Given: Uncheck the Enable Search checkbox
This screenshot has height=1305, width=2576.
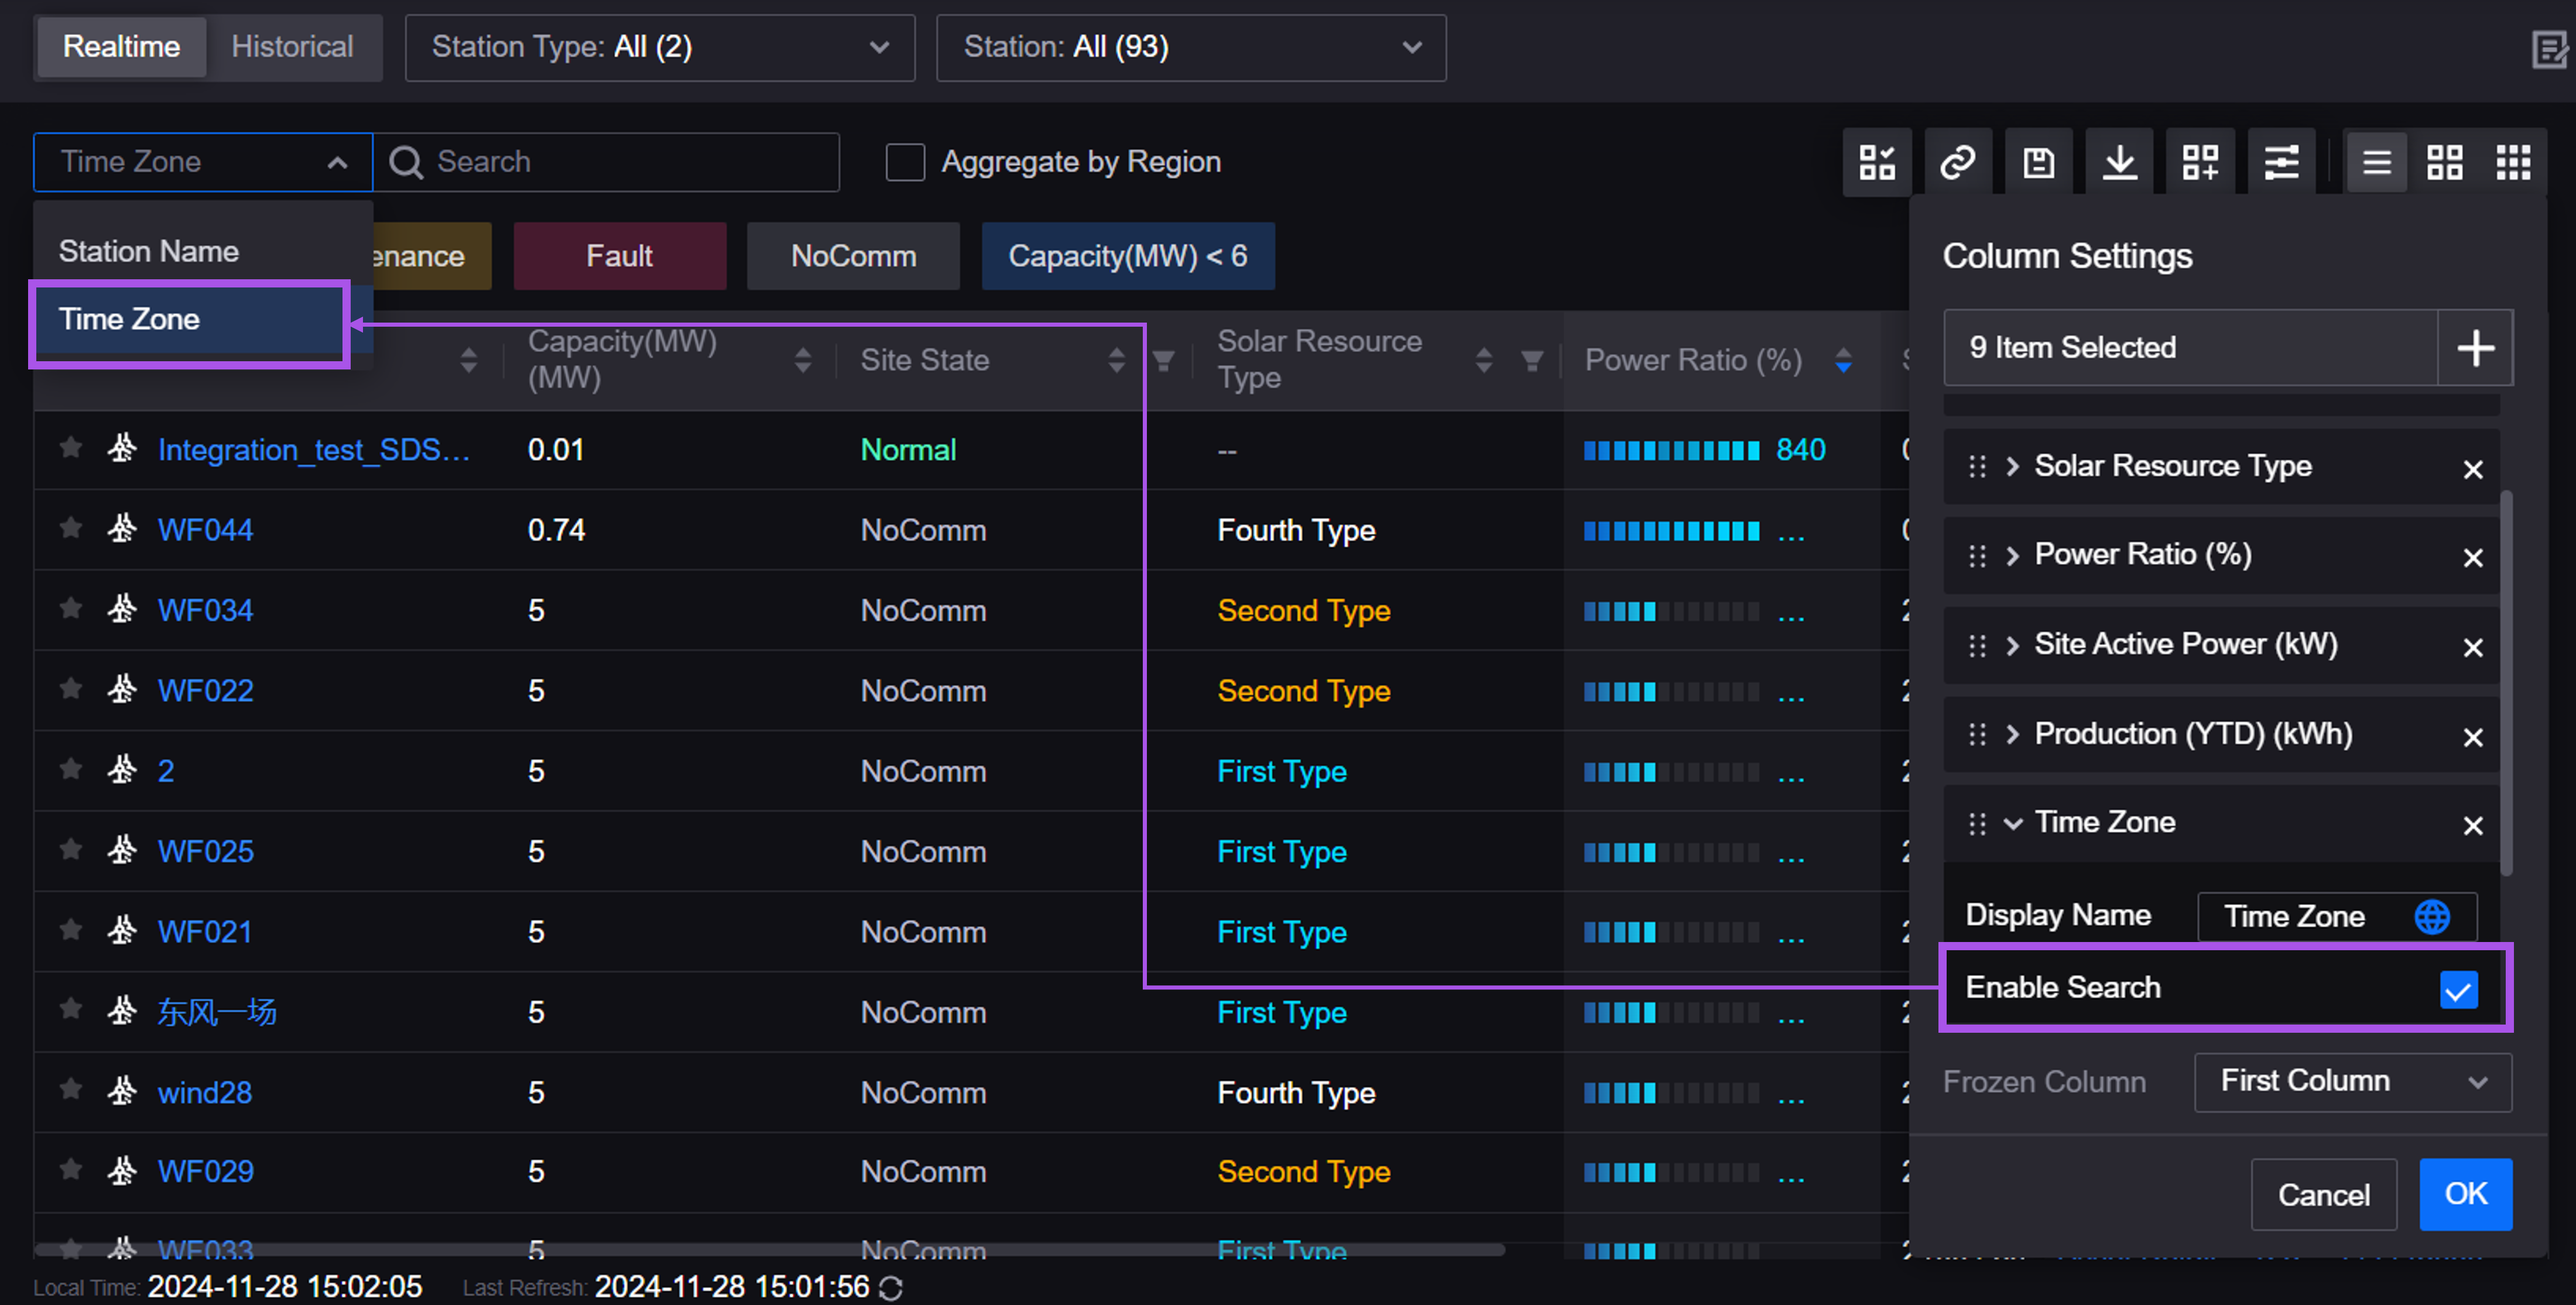Looking at the screenshot, I should coord(2458,989).
